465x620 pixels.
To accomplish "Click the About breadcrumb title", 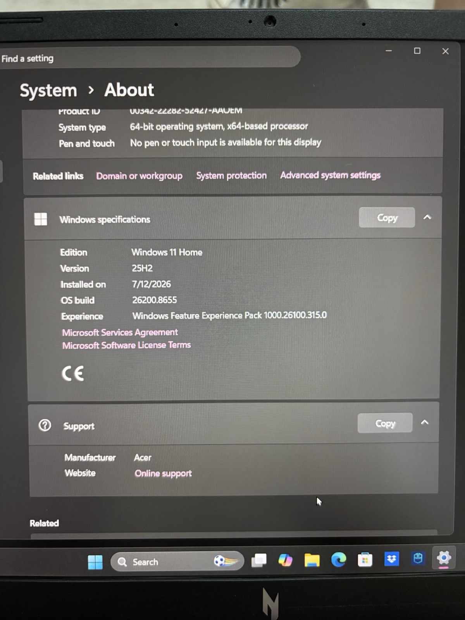I will pyautogui.click(x=129, y=90).
